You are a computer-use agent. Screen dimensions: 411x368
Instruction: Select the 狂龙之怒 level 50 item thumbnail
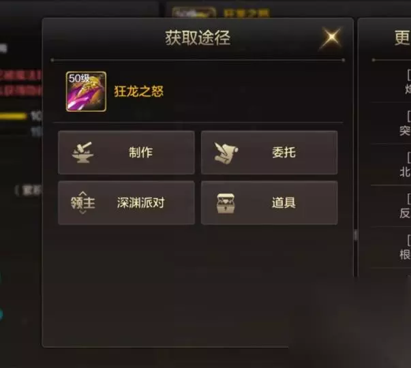(x=86, y=91)
